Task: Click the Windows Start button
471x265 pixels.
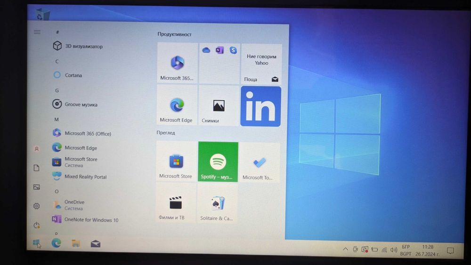Action: click(36, 242)
